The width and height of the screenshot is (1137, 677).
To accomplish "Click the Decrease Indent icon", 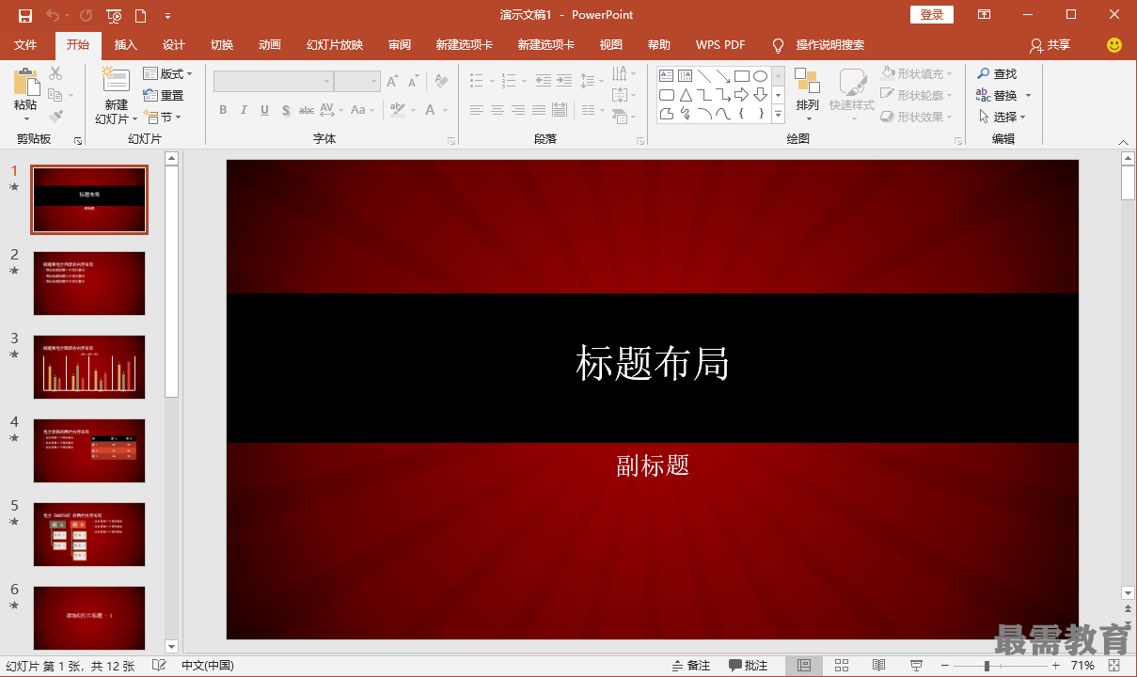I will pyautogui.click(x=543, y=81).
